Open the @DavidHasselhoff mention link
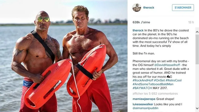The height and width of the screenshot is (112, 199). (167, 65)
